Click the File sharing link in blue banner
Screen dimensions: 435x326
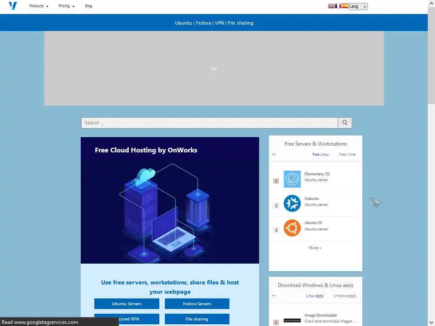pos(240,23)
